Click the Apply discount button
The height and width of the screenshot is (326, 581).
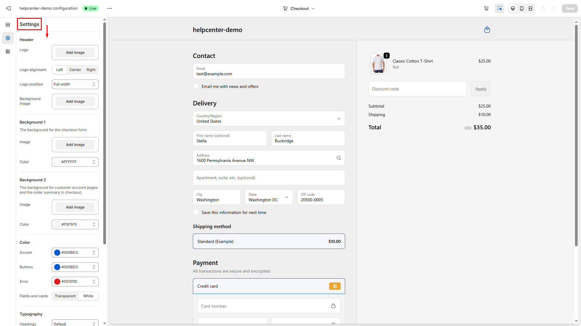click(480, 89)
